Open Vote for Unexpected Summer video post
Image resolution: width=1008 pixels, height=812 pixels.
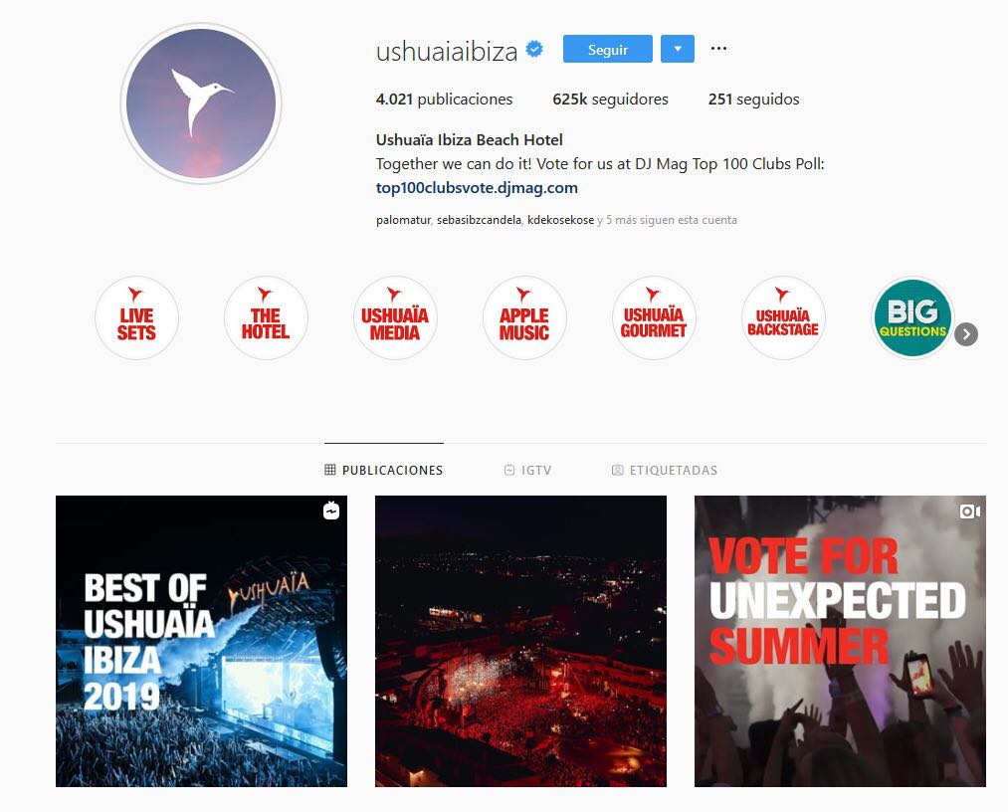point(840,641)
